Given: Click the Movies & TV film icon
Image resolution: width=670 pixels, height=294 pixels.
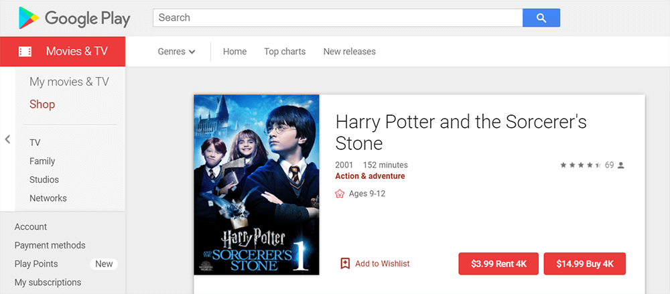Looking at the screenshot, I should (x=25, y=52).
